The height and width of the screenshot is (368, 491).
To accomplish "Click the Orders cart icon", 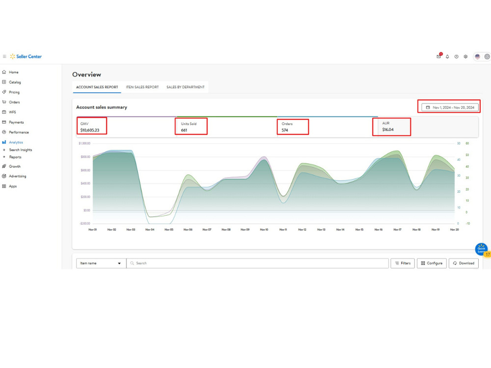I will tap(4, 102).
